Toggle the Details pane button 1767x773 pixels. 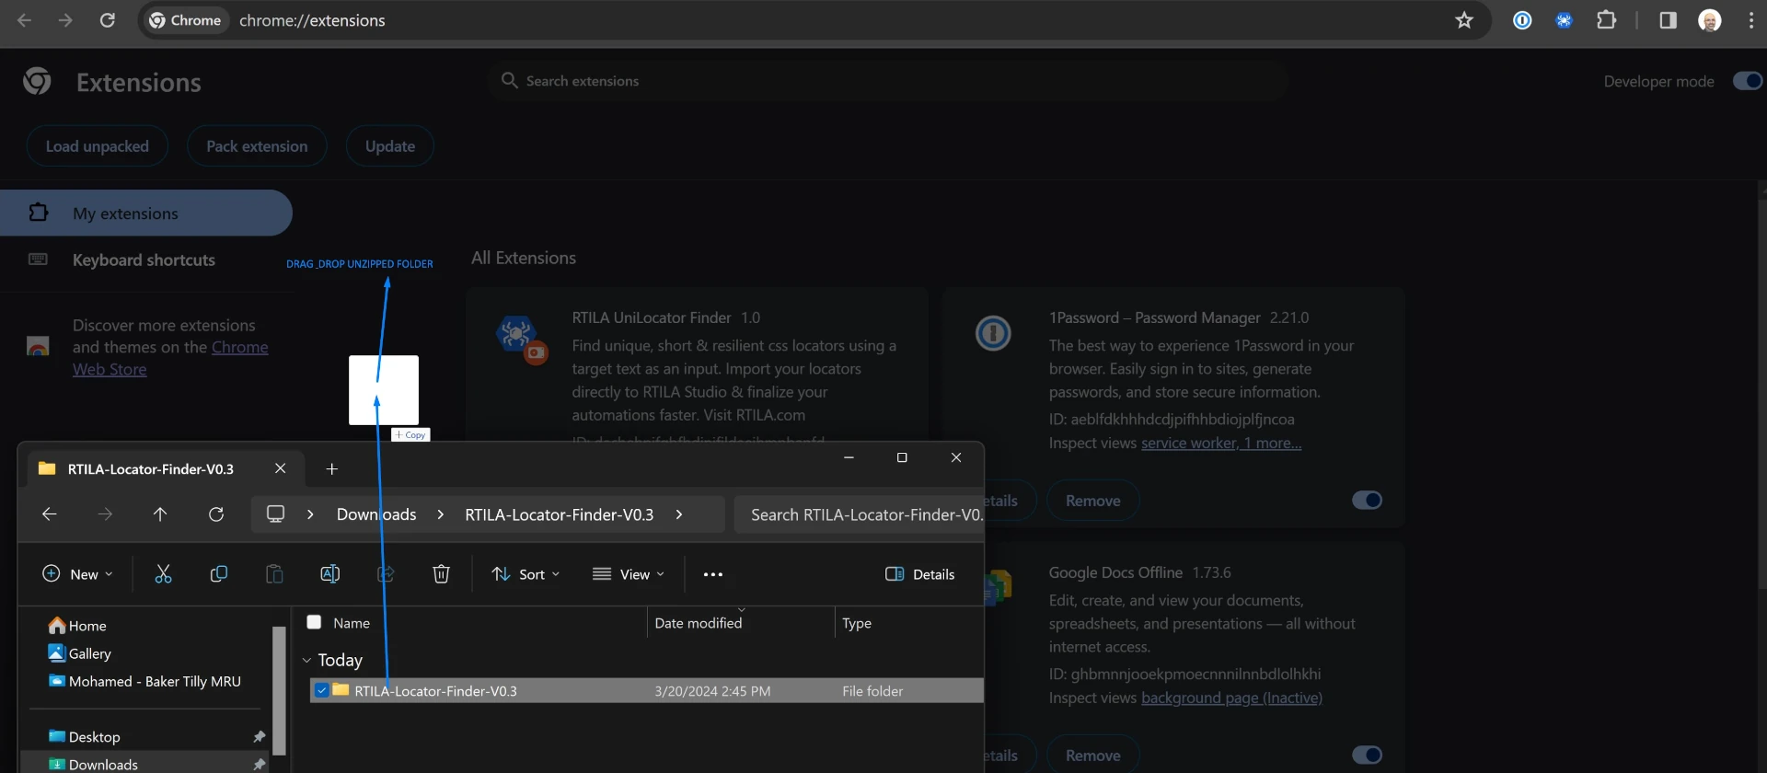coord(920,574)
